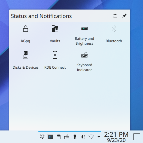Open the Keyboard Indicator icon
Screen dimensions: 143x143
coord(84,55)
